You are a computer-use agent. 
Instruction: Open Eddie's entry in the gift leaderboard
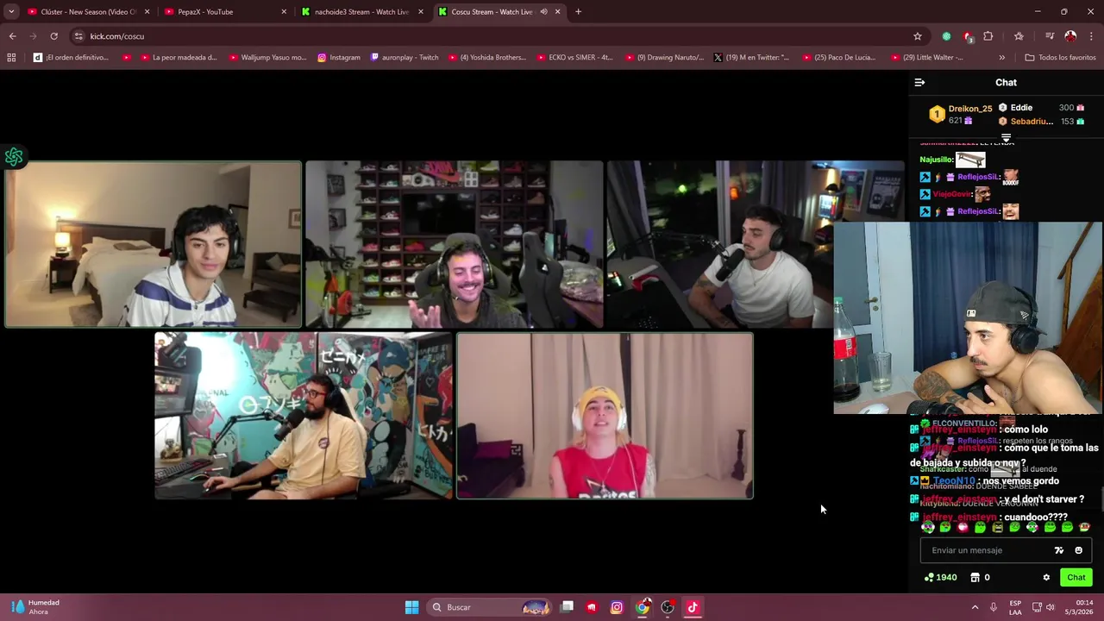point(1021,108)
